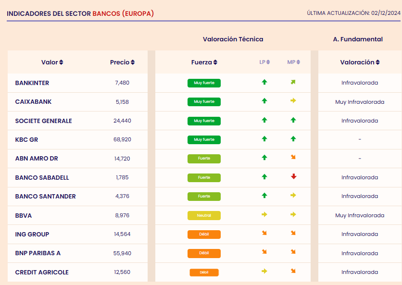Screen dimensions: 402x285
Task: Sort by MP column header
Action: (293, 62)
